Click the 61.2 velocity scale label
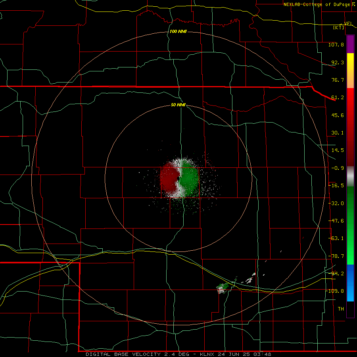This screenshot has height=357, width=357. (x=338, y=98)
